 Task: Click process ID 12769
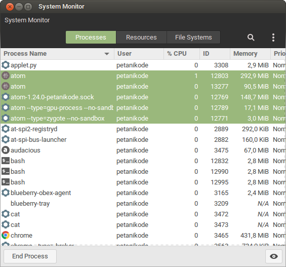point(219,97)
